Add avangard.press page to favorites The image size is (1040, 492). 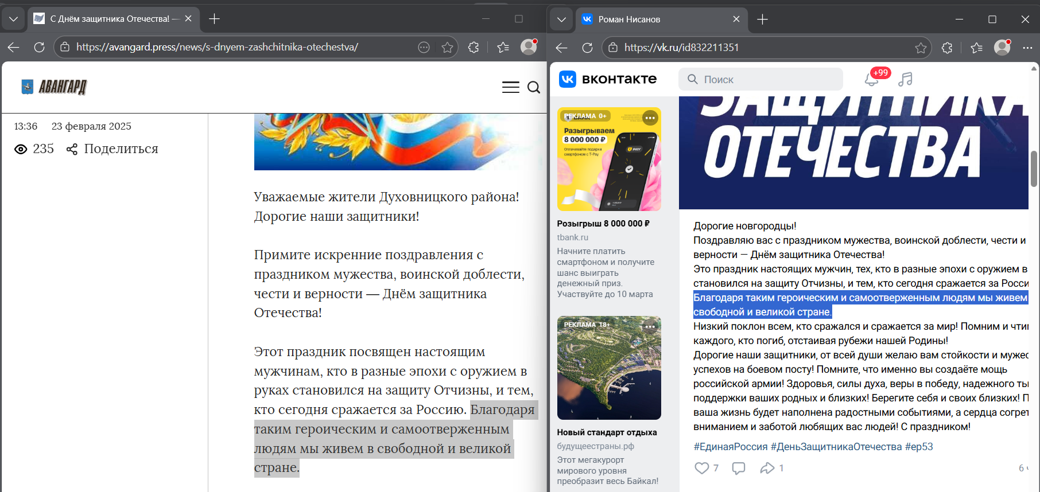448,48
